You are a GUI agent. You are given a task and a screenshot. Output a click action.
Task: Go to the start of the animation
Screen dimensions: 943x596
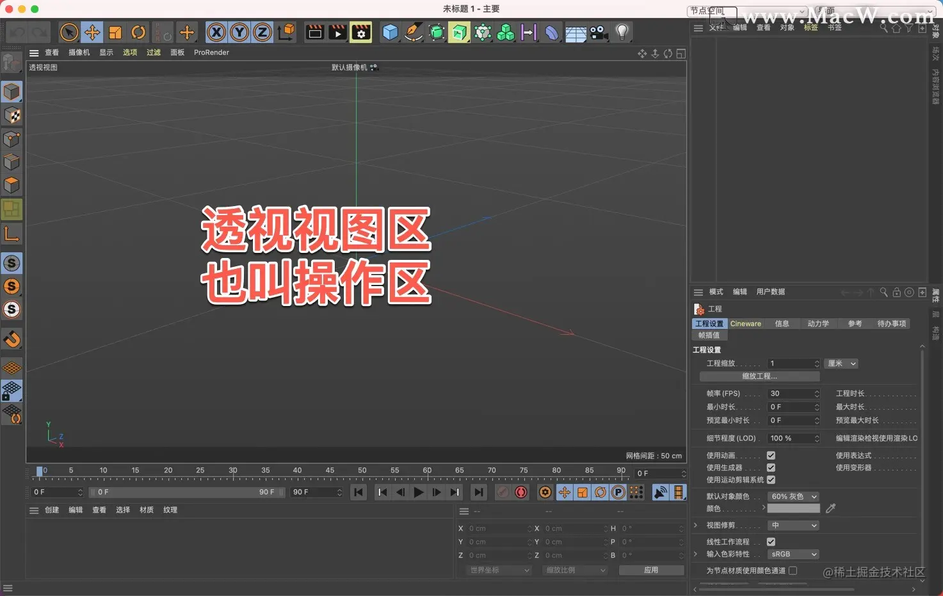tap(359, 492)
